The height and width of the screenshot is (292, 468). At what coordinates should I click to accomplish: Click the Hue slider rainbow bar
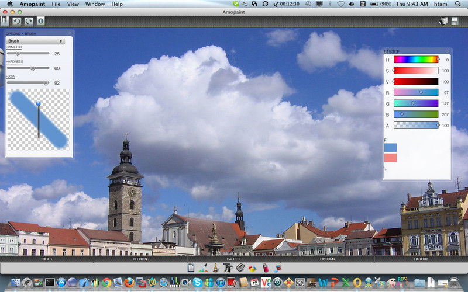pos(415,60)
